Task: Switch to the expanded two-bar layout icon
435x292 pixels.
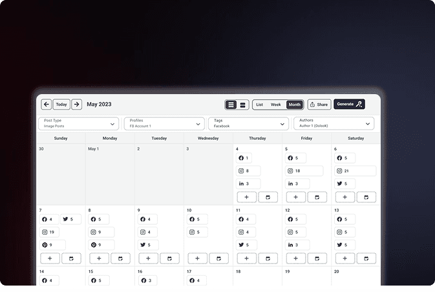Action: click(x=242, y=104)
